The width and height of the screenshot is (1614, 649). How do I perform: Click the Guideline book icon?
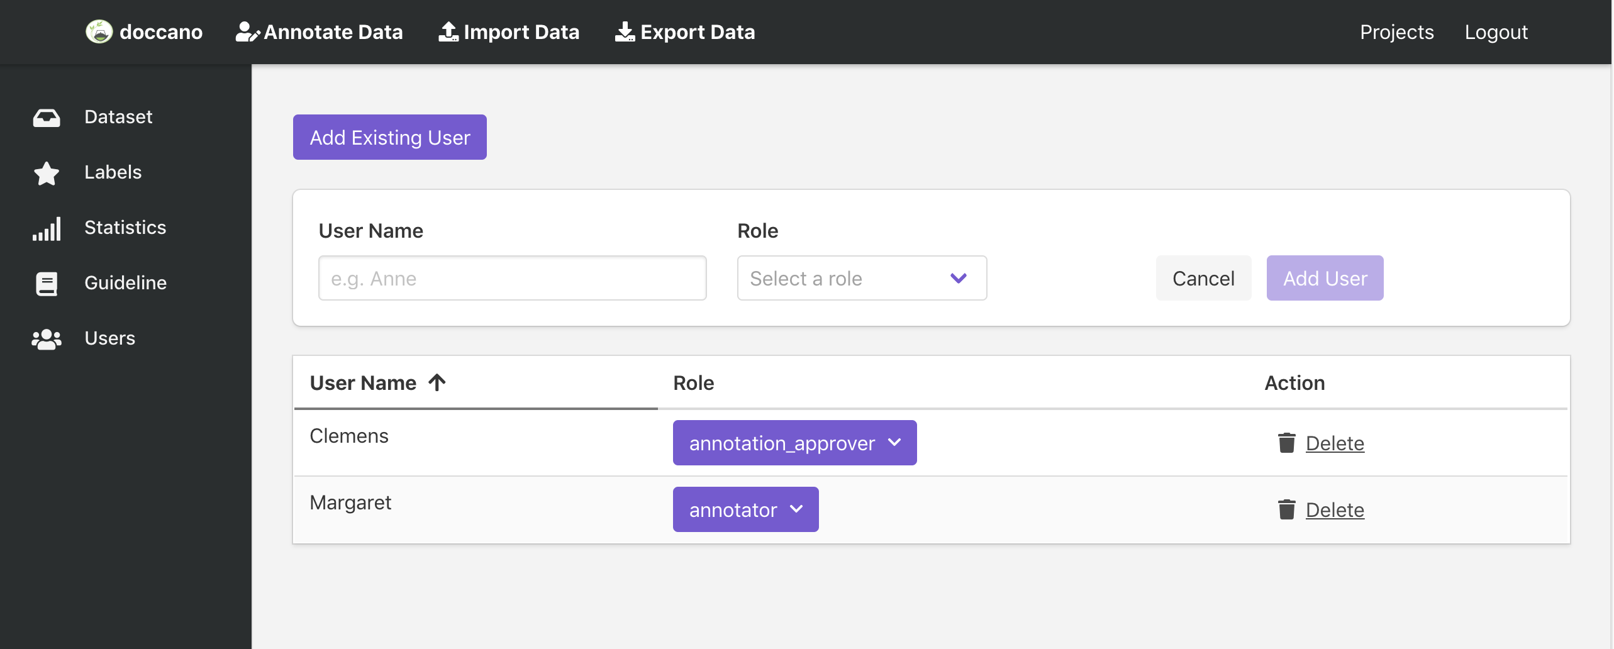47,284
